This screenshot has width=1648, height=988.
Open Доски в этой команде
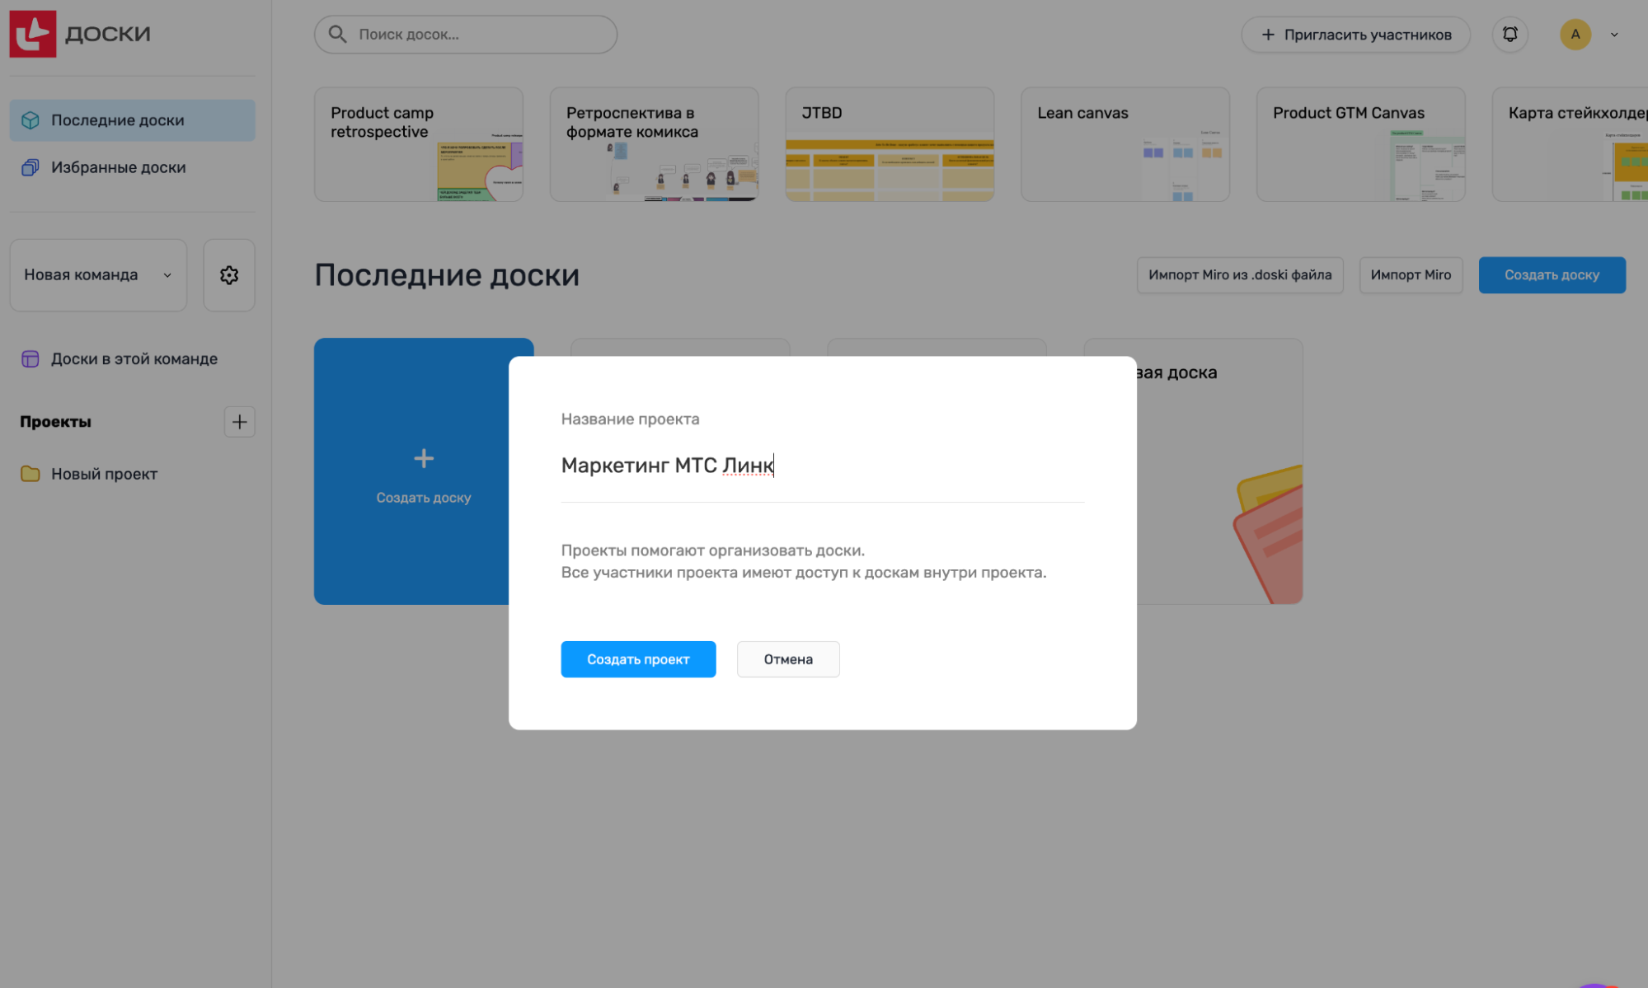132,358
